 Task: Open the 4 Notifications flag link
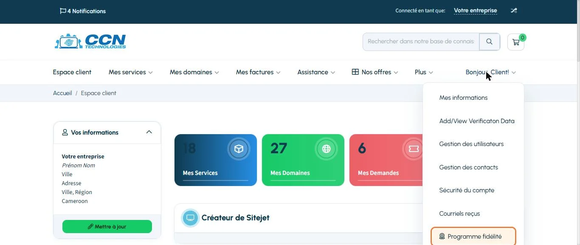pos(83,11)
